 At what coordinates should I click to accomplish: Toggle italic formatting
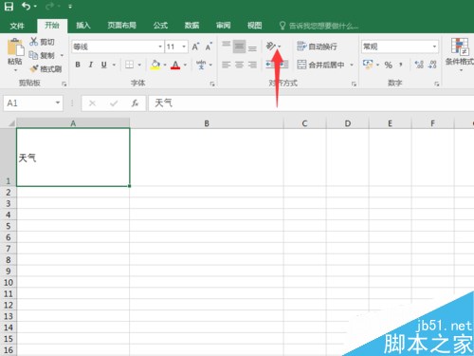[91, 65]
